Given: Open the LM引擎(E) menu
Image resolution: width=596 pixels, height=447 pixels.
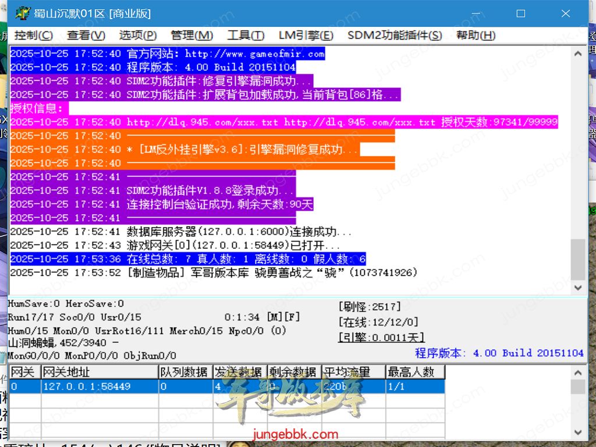Looking at the screenshot, I should [306, 36].
